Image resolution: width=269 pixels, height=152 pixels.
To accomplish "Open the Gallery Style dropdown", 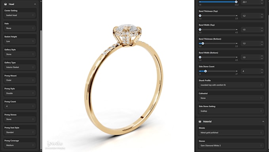I will click(x=20, y=54).
